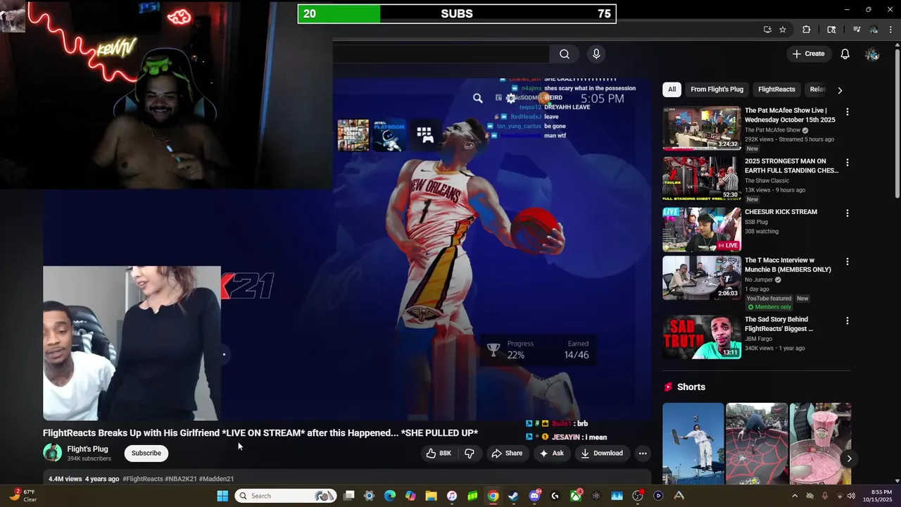Open CHEESUR KICK STREAM live thumbnail

pos(702,230)
